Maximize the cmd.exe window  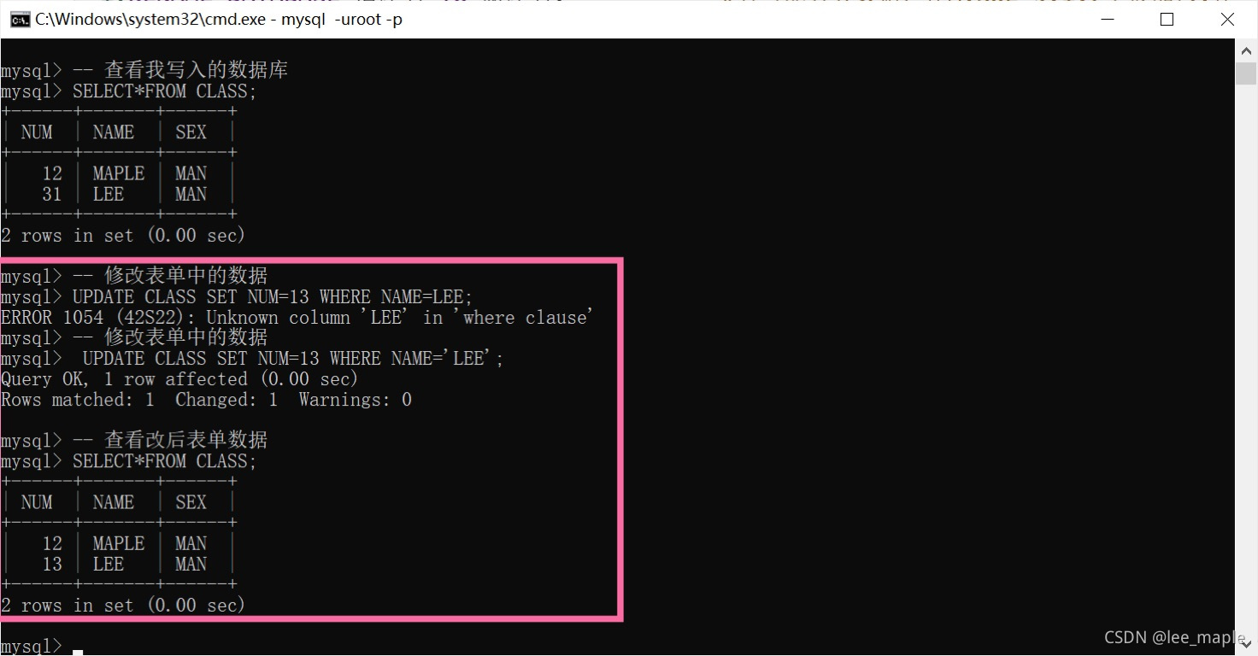tap(1167, 19)
